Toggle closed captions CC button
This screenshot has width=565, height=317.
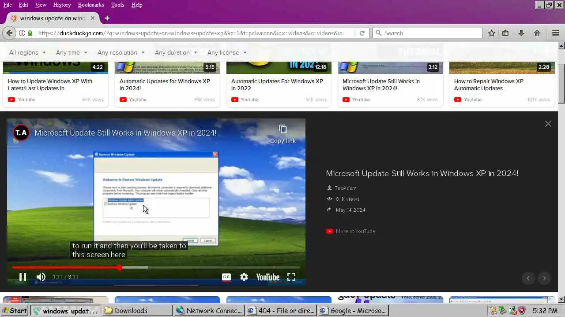(x=226, y=277)
